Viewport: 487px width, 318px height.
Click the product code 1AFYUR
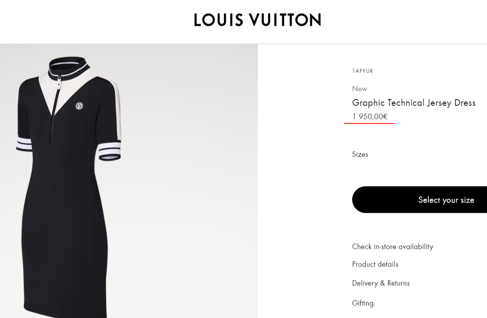click(x=362, y=71)
